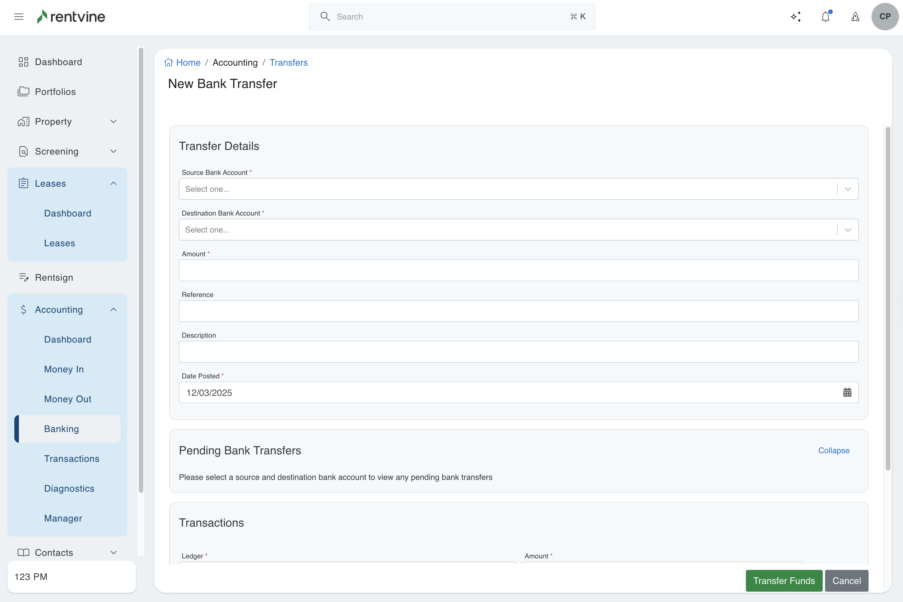This screenshot has width=903, height=602.
Task: Open the CP user avatar menu
Action: pyautogui.click(x=885, y=17)
